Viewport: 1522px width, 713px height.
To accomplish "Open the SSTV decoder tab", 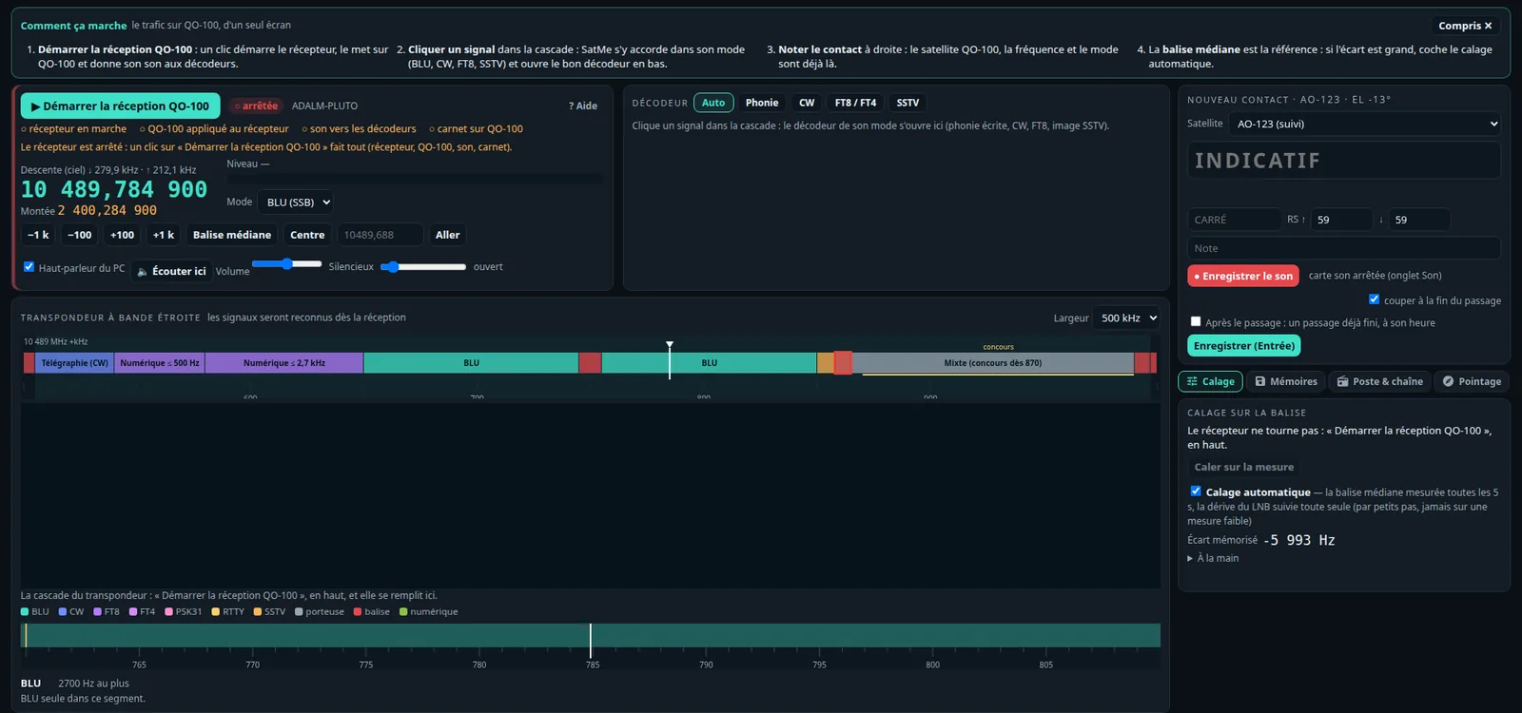I will click(907, 103).
